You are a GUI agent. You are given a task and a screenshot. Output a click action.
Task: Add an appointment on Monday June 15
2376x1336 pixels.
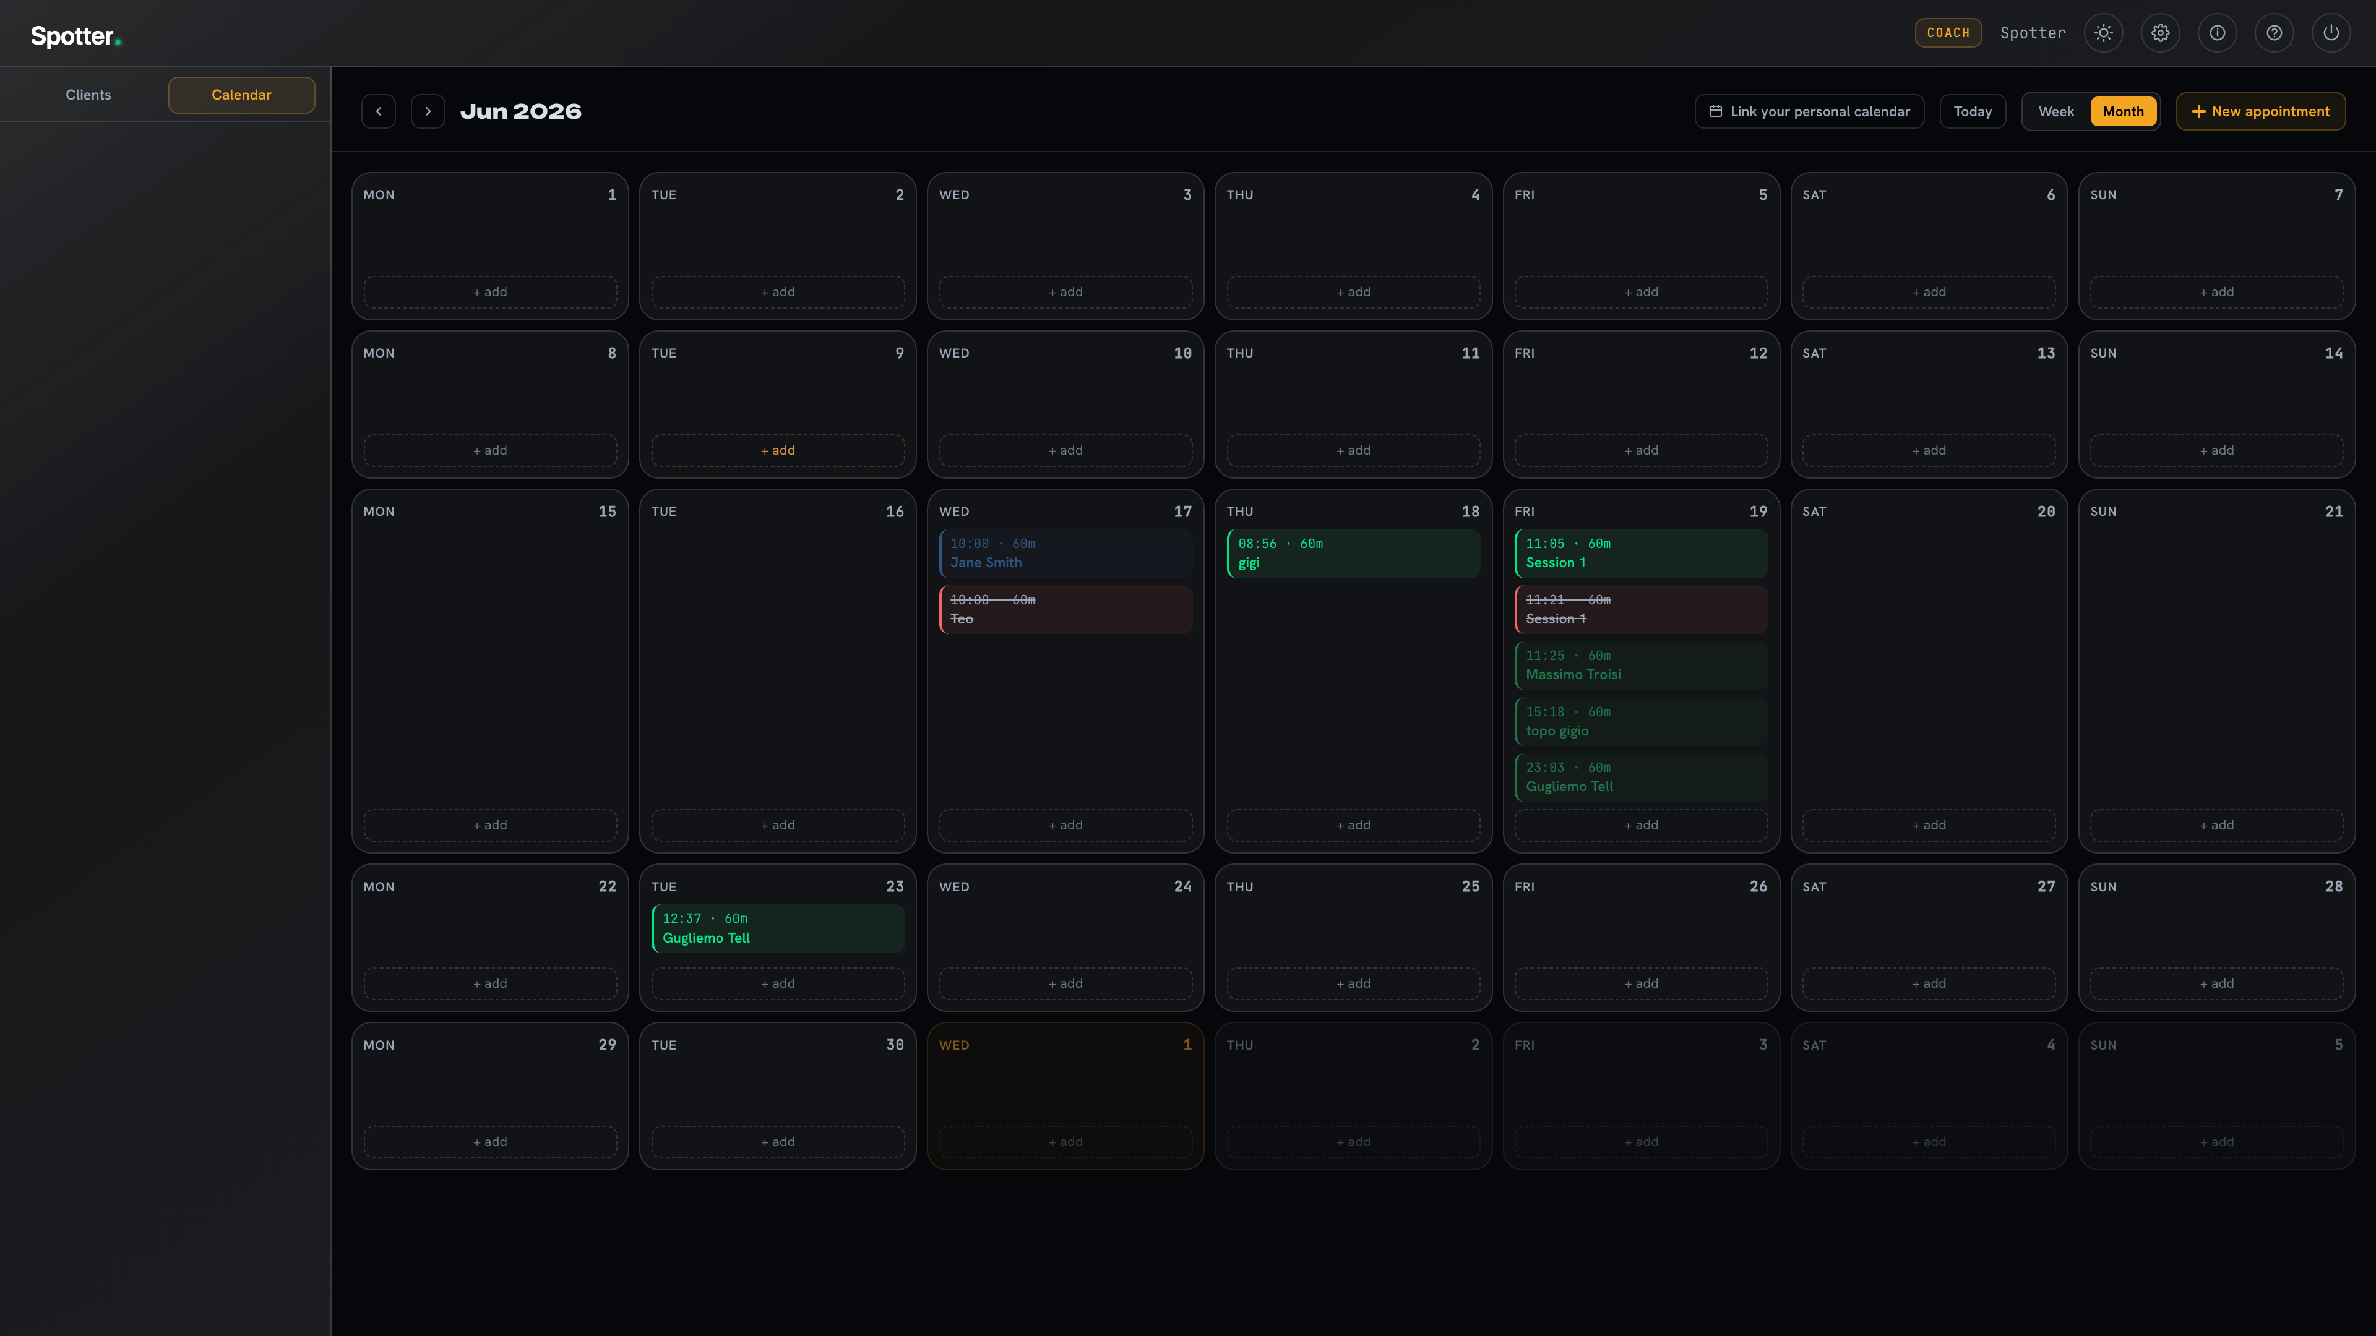tap(490, 825)
